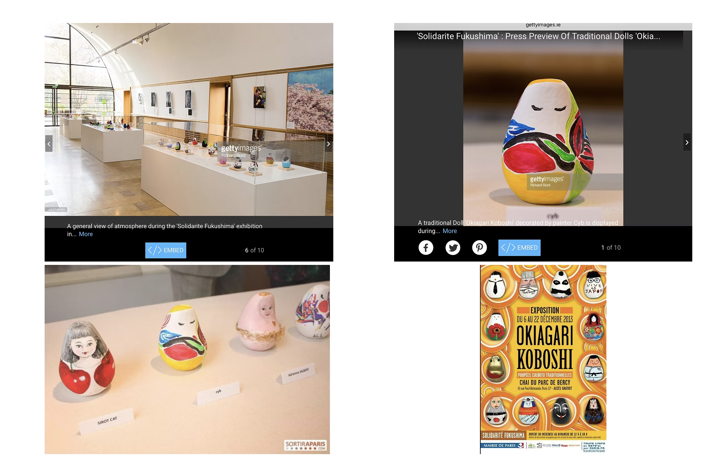720x469 pixels.
Task: Open the gettyimages.ie site header link
Action: [543, 24]
